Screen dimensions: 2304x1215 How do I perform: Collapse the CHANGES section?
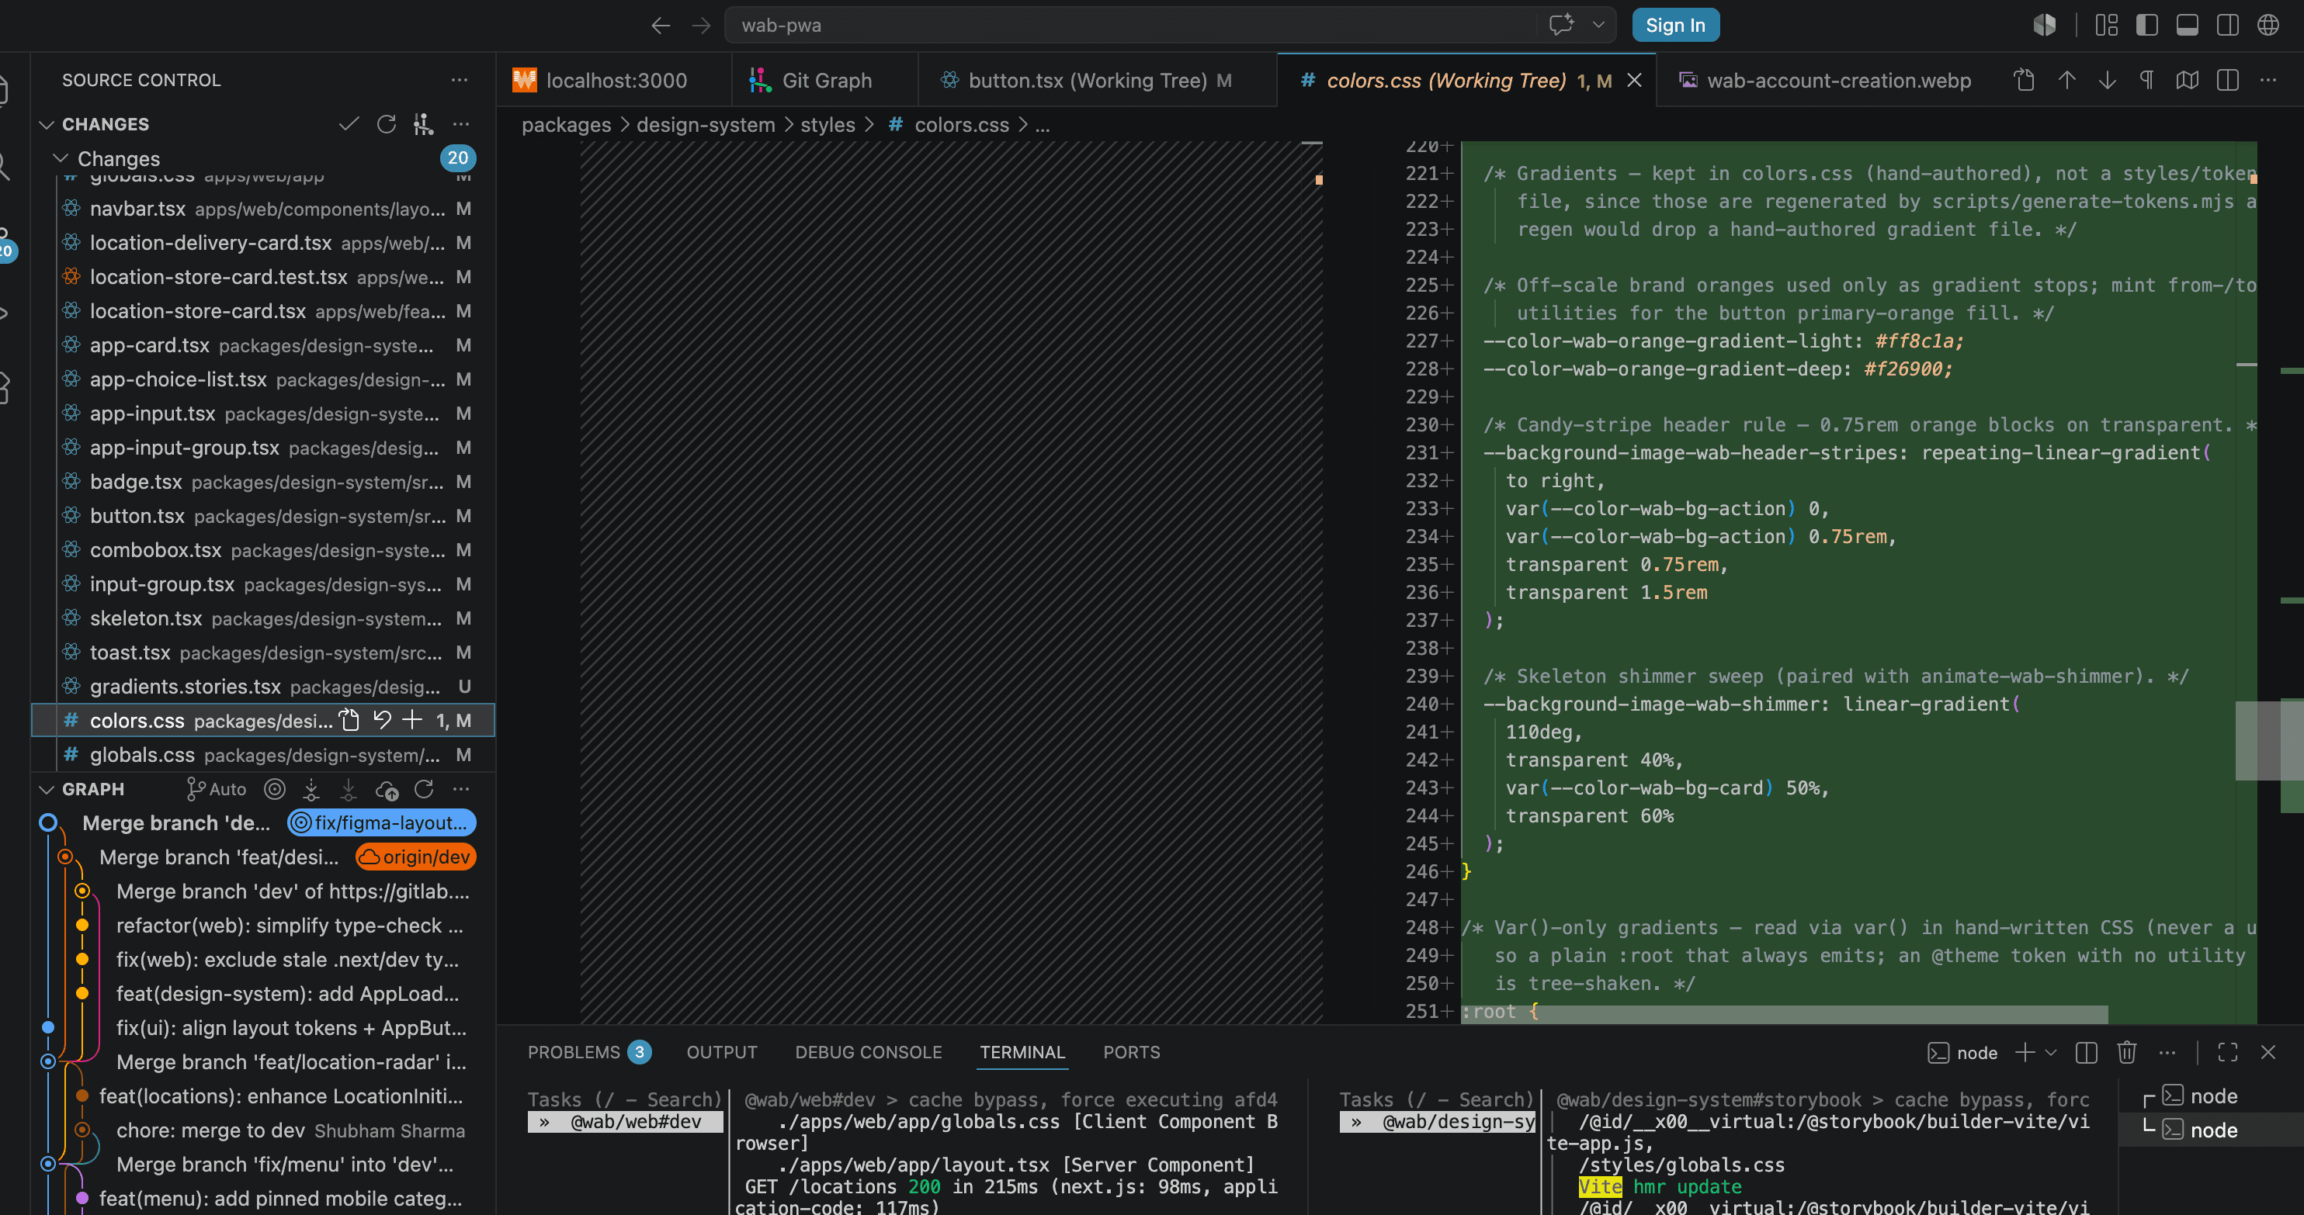47,124
